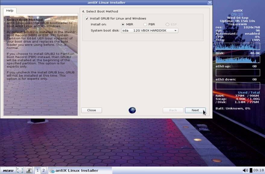265x174 pixels.
Task: Click the CPU usage graph in the system monitor
Action: 238,46
